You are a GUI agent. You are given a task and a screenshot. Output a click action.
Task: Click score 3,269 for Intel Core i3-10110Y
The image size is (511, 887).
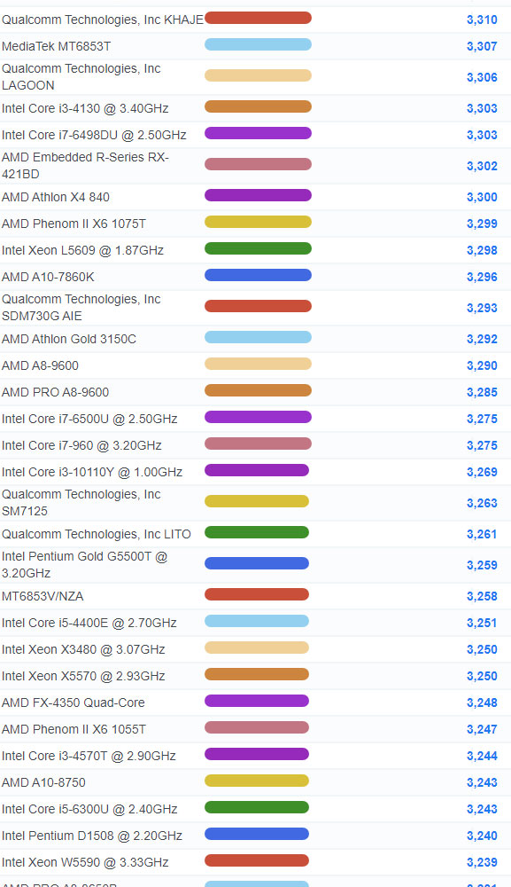pos(482,473)
